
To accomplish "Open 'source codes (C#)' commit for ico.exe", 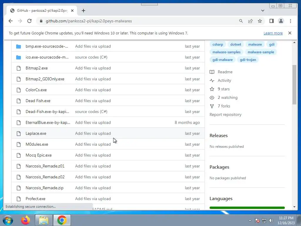I will (91, 57).
